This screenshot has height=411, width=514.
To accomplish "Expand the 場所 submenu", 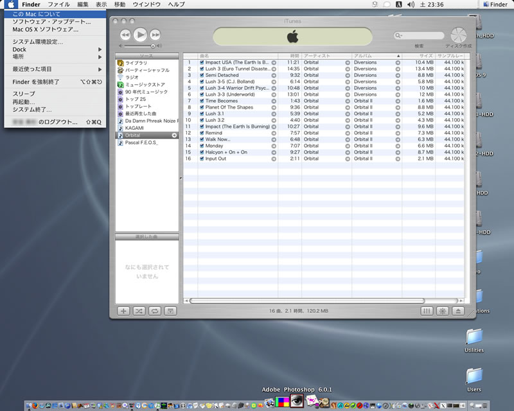I will coord(55,57).
